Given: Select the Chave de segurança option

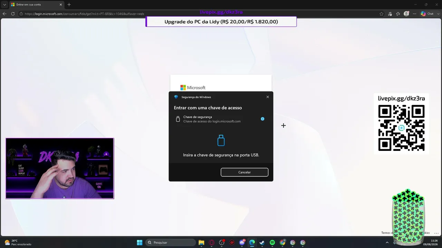Looking at the screenshot, I should [221, 119].
